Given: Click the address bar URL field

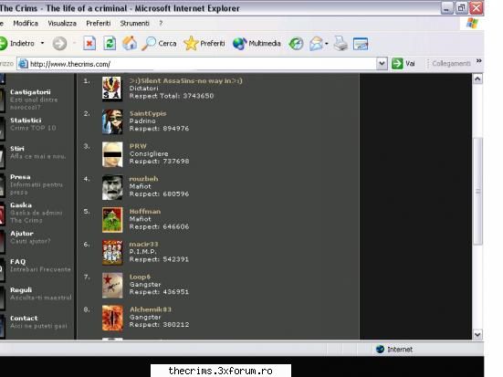Looking at the screenshot, I should [x=196, y=64].
